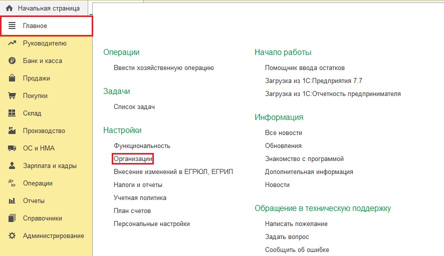Click the cart icon for Покупки

(13, 96)
